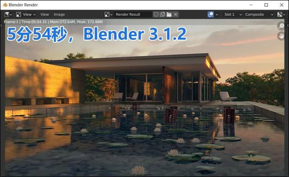Expand the dropdown arrow beside render viewer icon
Viewport: 289px width, 177px height.
tap(217, 14)
